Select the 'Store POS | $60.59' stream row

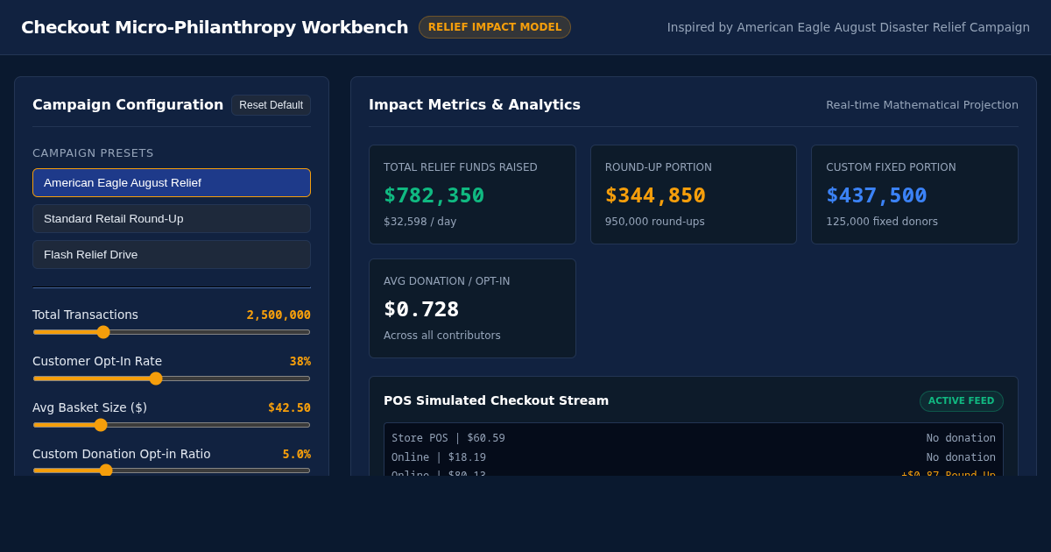pyautogui.click(x=694, y=438)
